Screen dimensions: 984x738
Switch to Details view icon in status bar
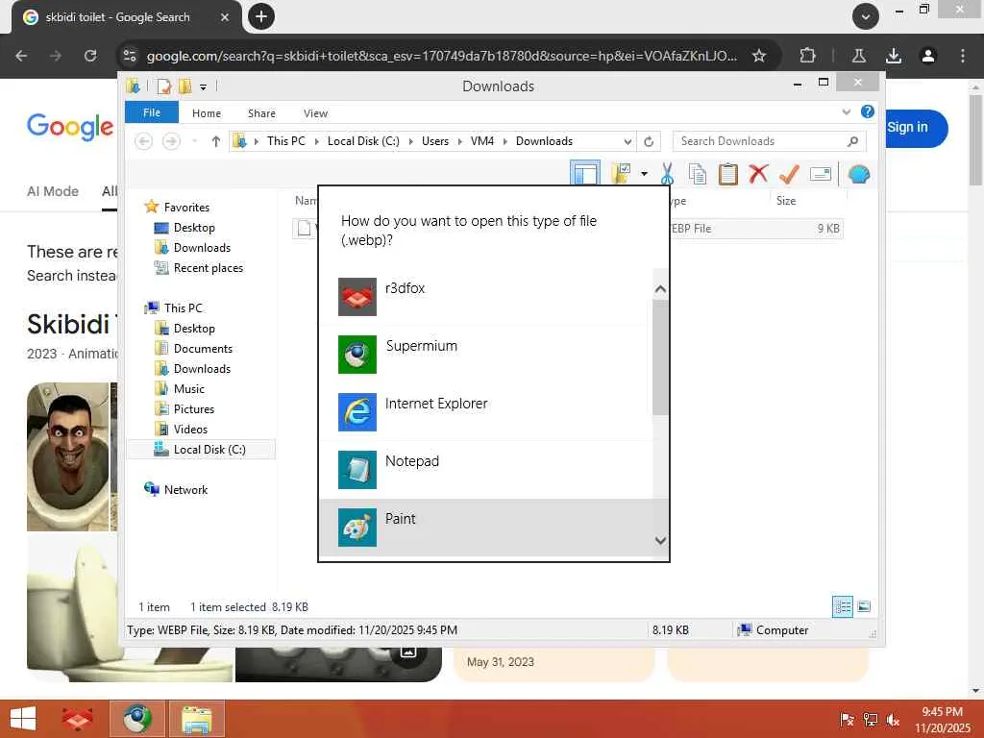coord(842,606)
